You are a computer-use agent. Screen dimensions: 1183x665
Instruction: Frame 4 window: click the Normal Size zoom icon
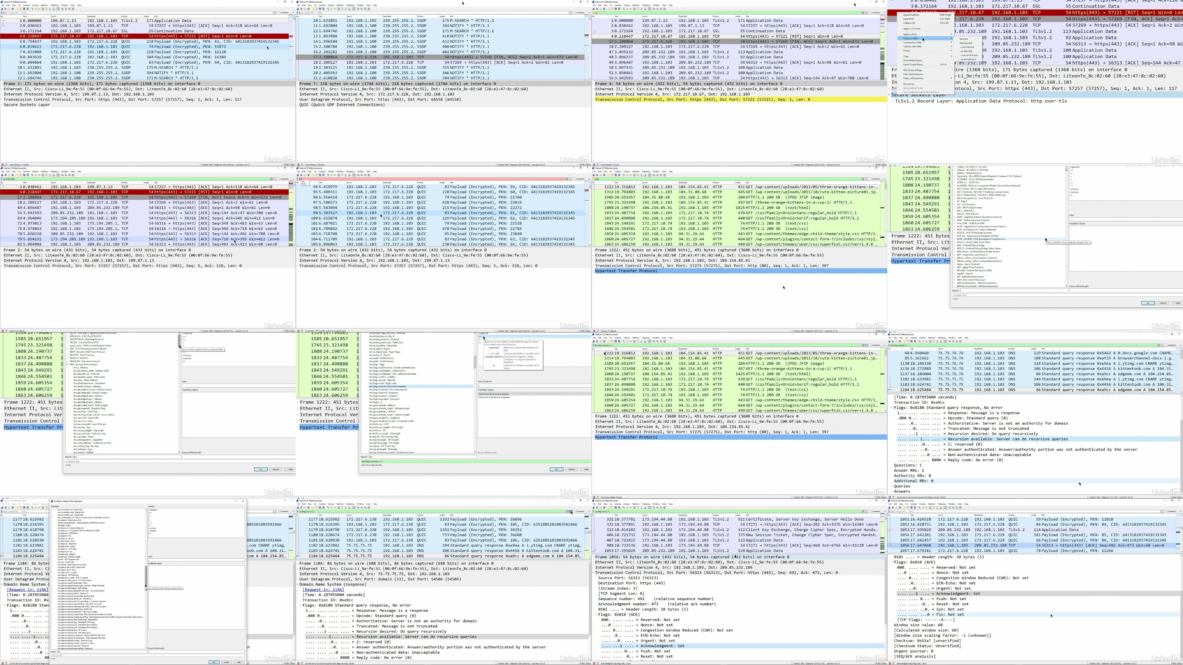click(661, 9)
